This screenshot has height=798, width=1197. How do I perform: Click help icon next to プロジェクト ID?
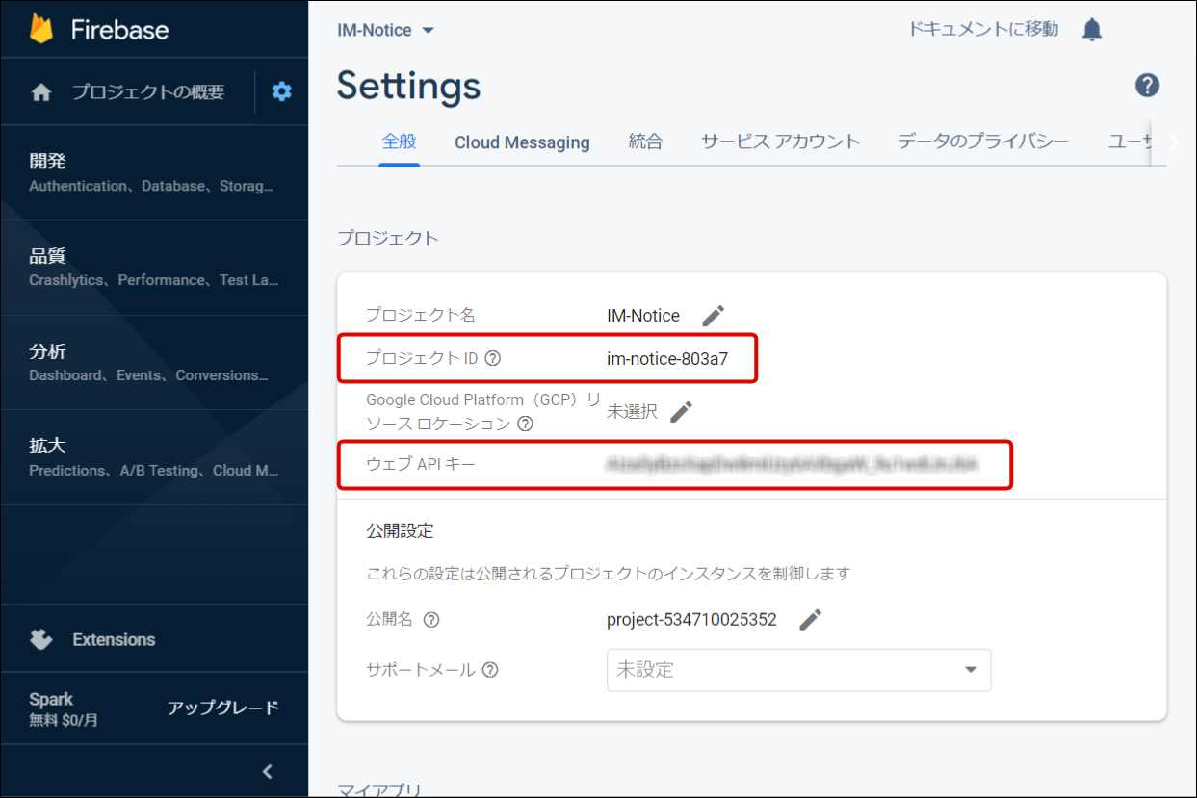pos(493,359)
